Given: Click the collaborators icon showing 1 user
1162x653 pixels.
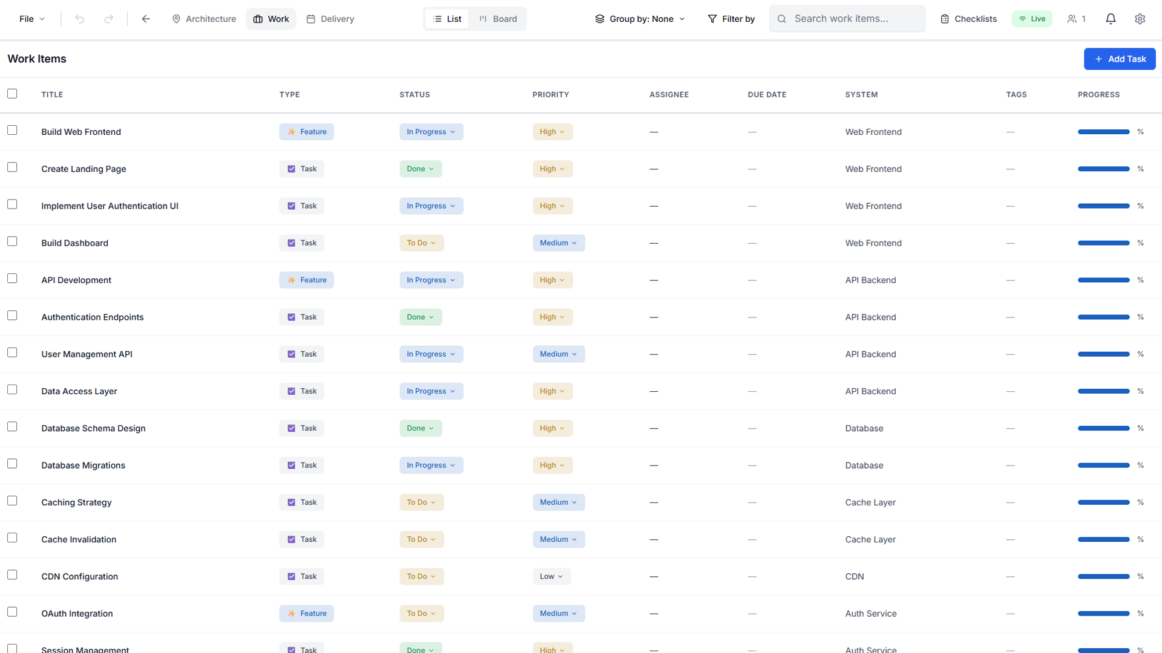Looking at the screenshot, I should (1076, 19).
